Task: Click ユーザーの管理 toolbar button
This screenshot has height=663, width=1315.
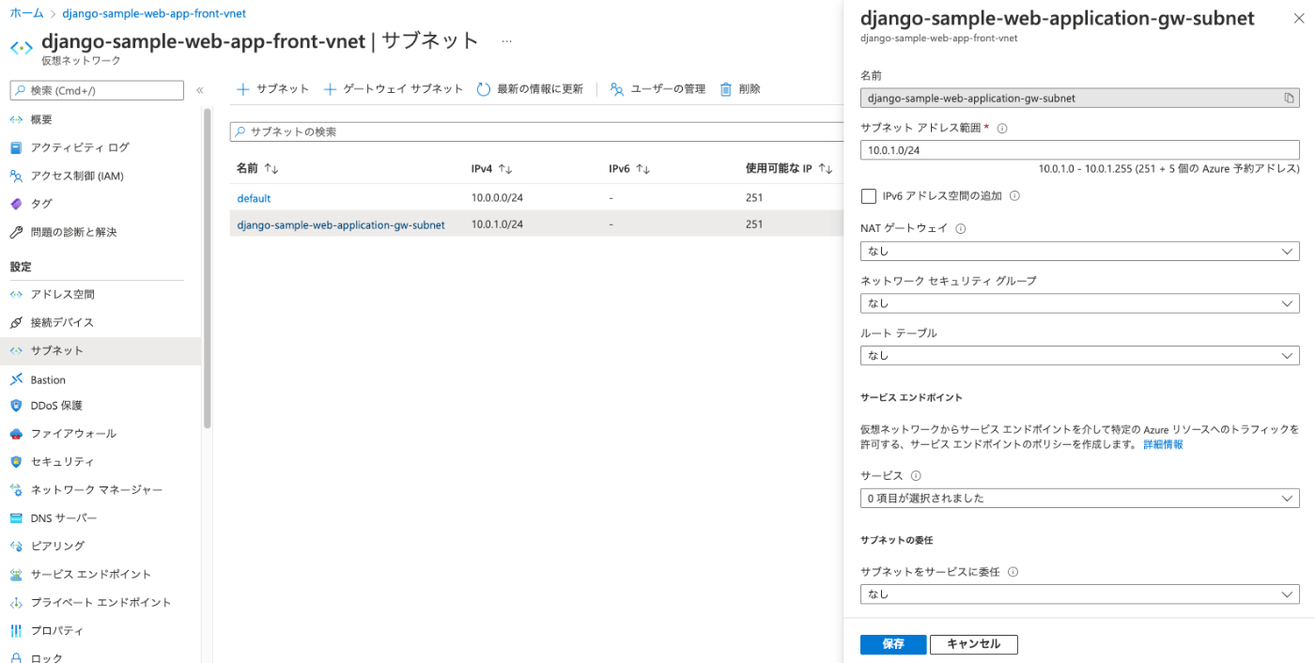Action: tap(657, 89)
